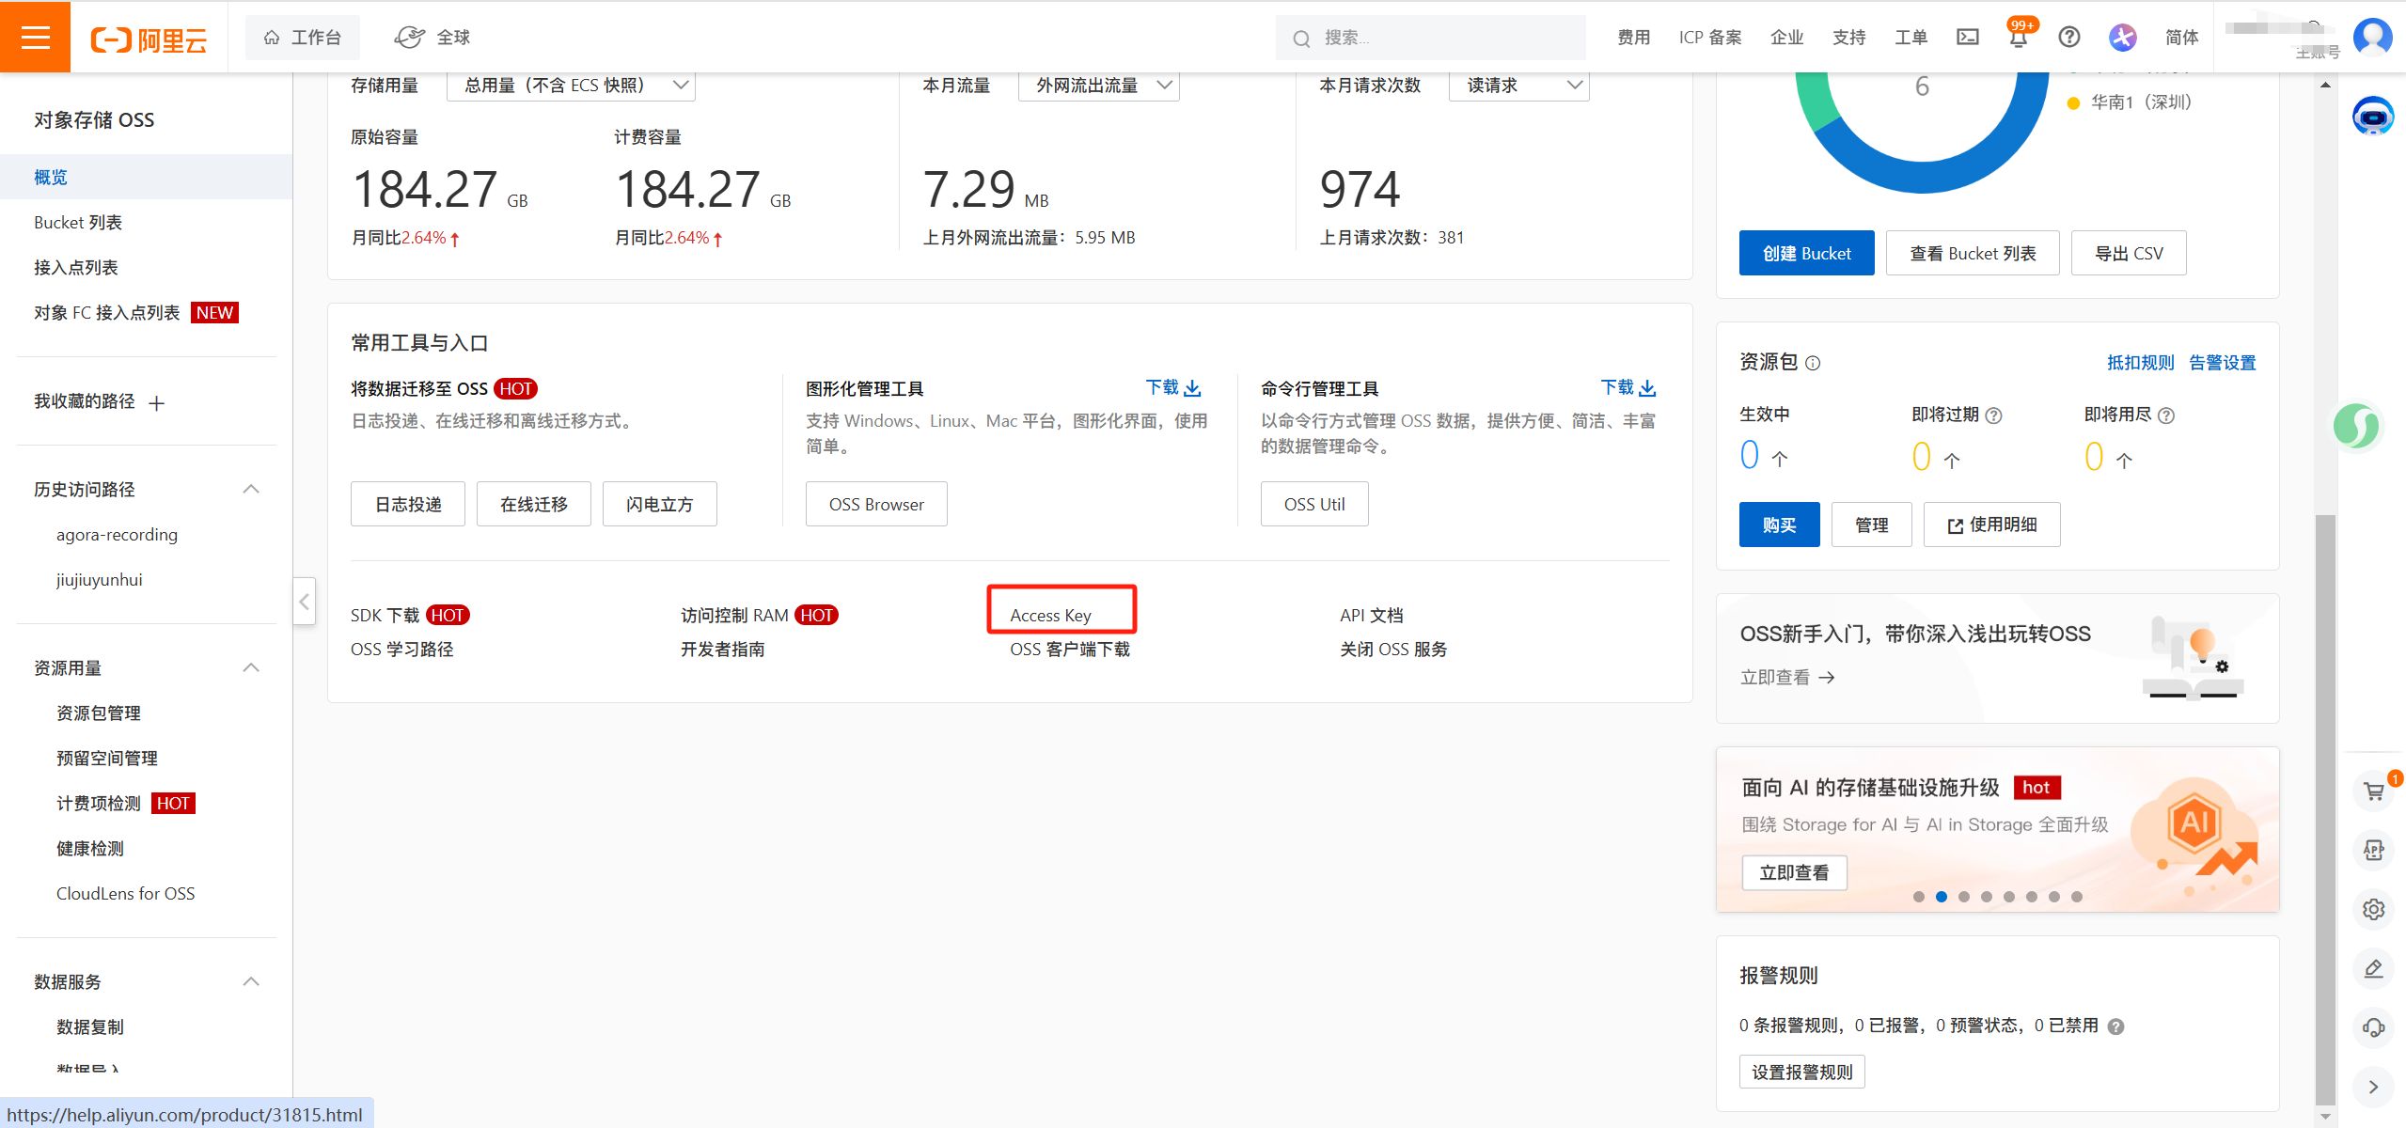This screenshot has height=1128, width=2406.
Task: Go to Bucket 列表 in sidebar
Action: (x=78, y=223)
